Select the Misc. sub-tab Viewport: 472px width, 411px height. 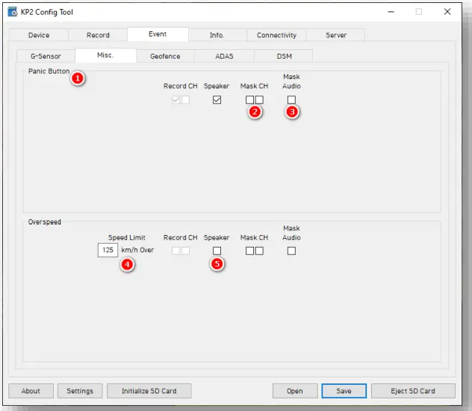pos(105,55)
